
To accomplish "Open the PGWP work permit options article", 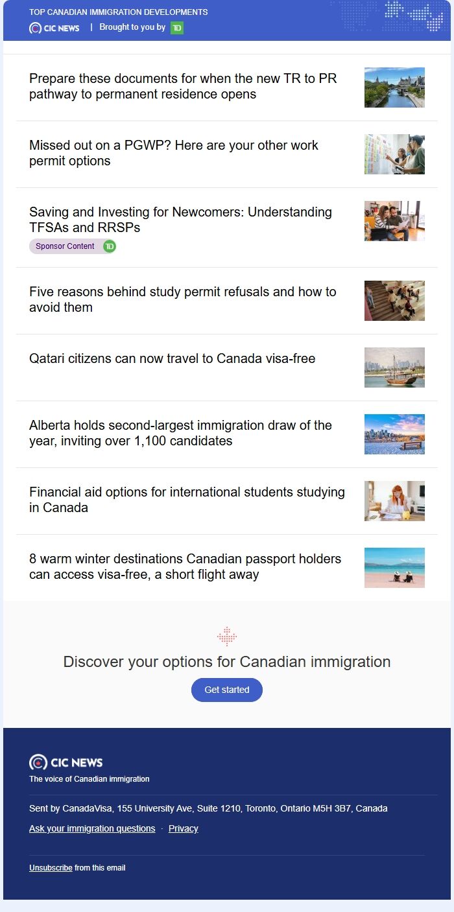I will (x=173, y=153).
